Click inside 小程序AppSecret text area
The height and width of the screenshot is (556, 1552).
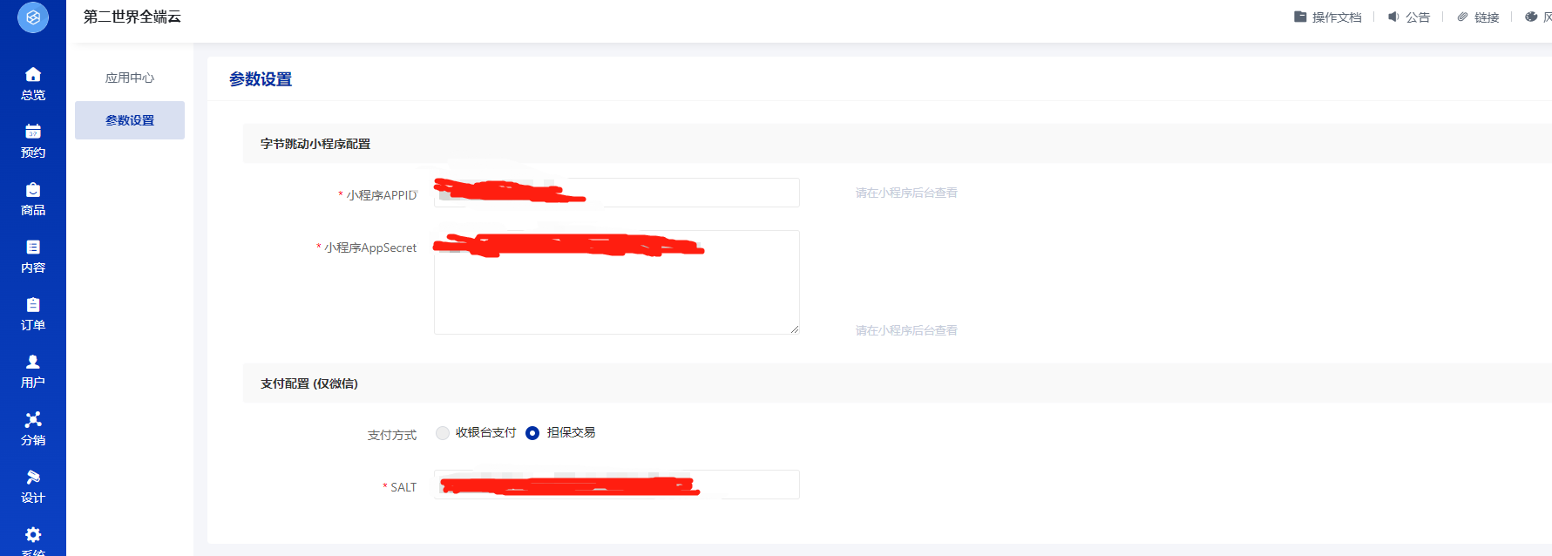pos(617,282)
